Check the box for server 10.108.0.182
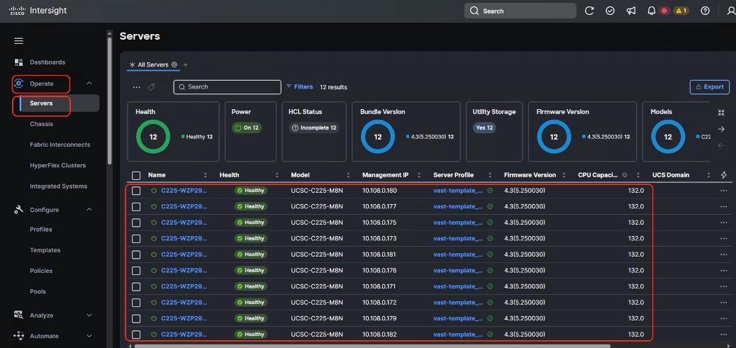The image size is (736, 348). 136,335
